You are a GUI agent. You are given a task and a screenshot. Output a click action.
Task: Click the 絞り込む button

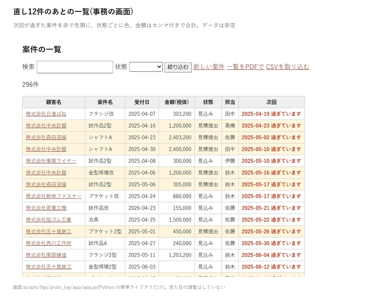178,67
